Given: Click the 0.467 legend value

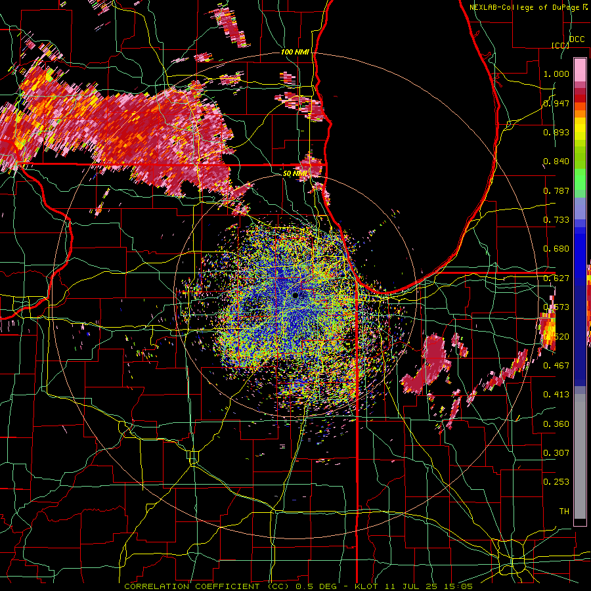Looking at the screenshot, I should pos(556,365).
